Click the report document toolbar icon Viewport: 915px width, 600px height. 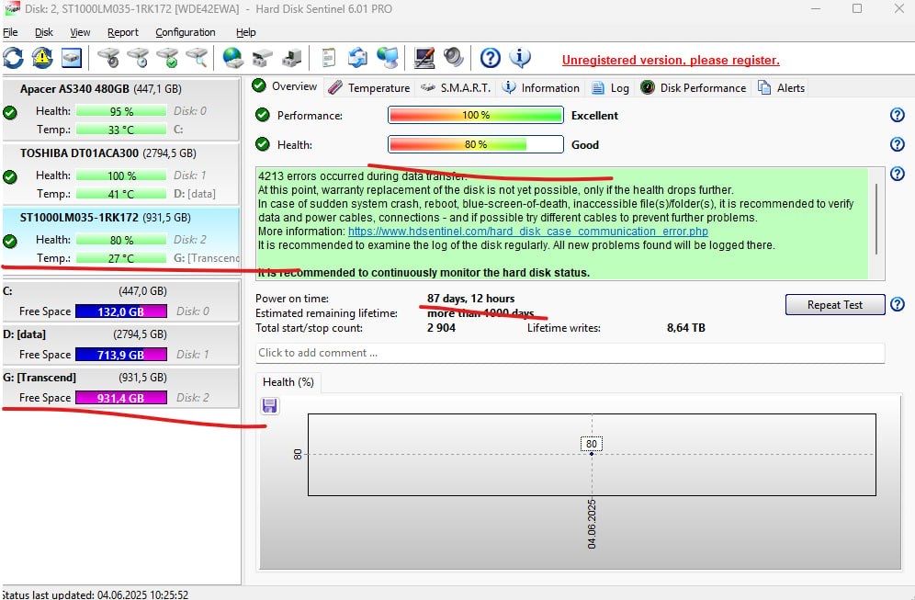(329, 58)
